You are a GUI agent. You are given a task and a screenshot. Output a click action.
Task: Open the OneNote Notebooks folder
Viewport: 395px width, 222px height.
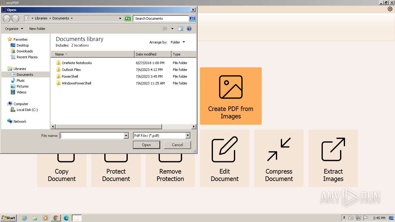[77, 63]
